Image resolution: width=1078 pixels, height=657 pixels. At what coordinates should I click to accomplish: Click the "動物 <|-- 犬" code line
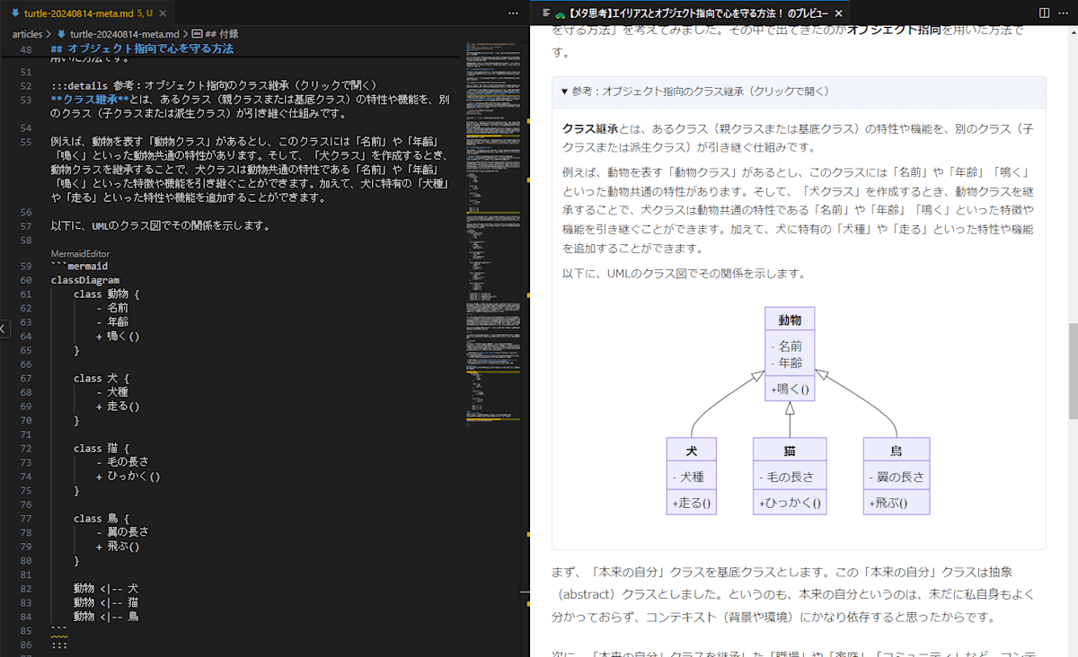pyautogui.click(x=106, y=589)
